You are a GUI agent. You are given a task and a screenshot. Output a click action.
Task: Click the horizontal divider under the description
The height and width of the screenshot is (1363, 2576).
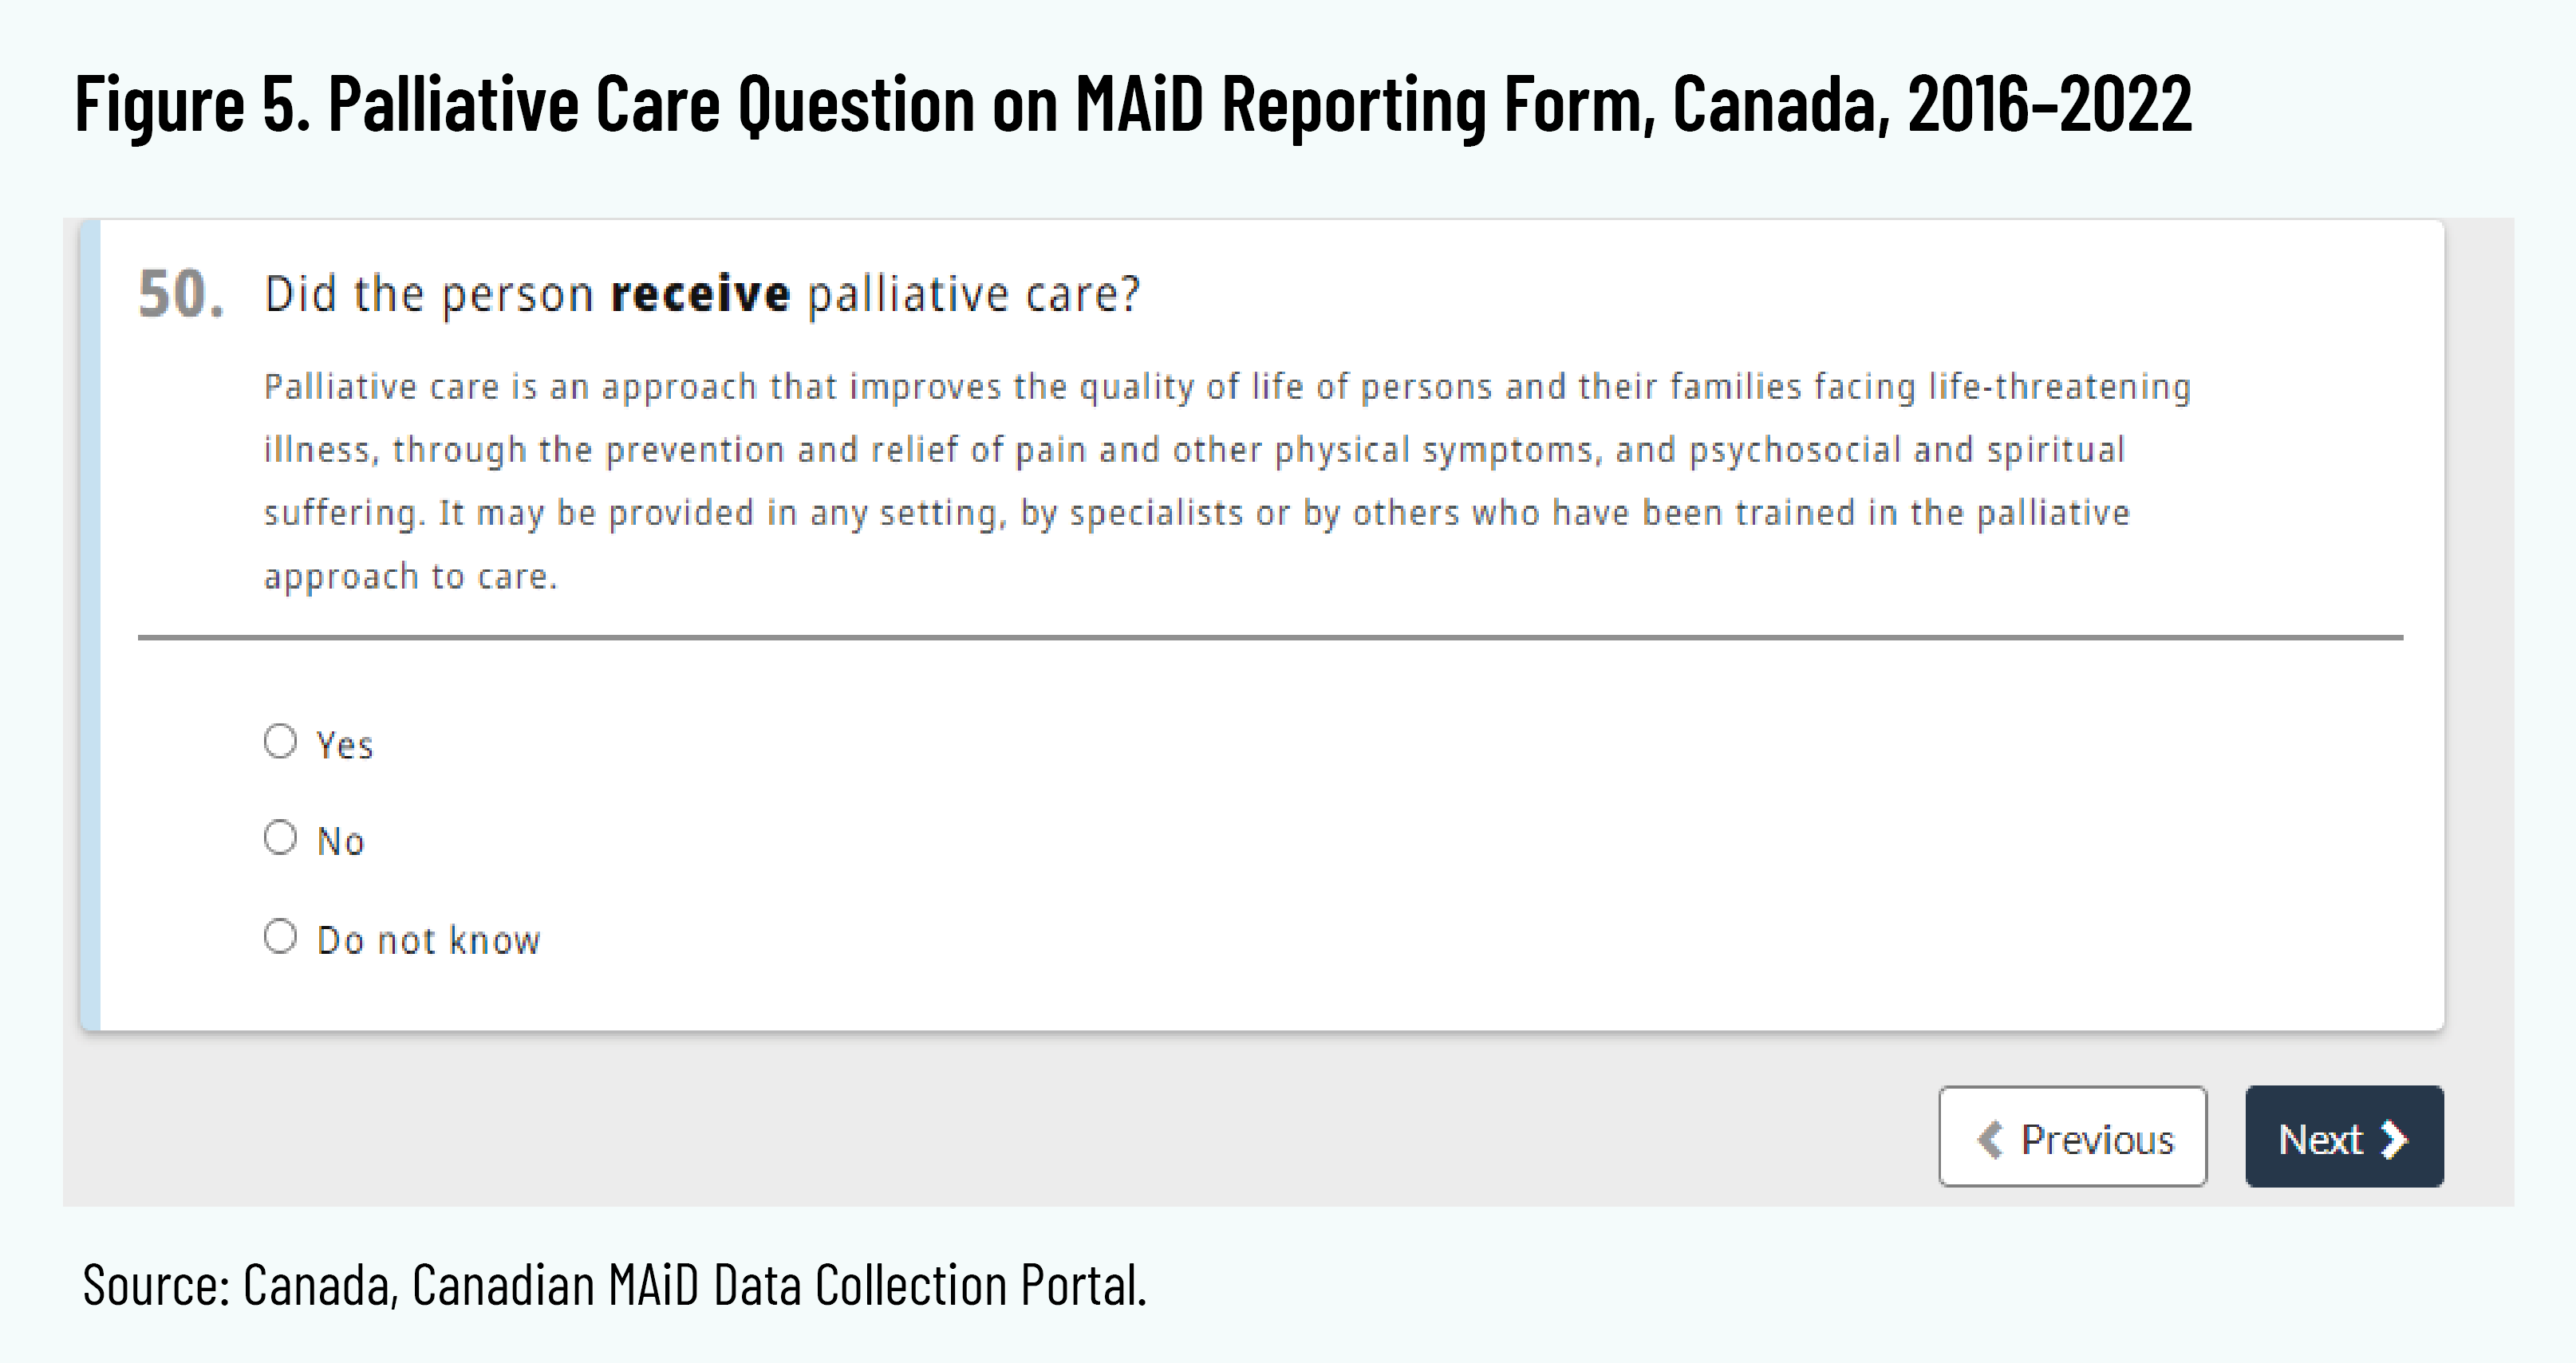pos(1270,637)
